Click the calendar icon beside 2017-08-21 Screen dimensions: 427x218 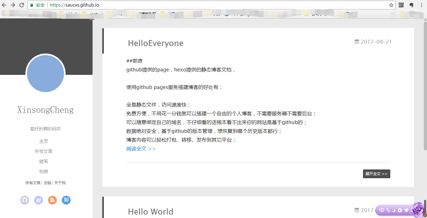pyautogui.click(x=357, y=42)
